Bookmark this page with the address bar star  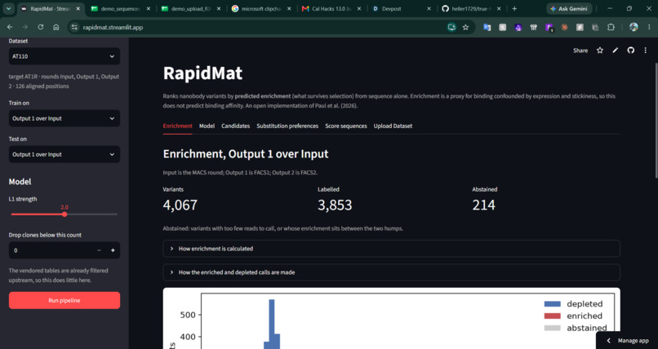click(465, 27)
